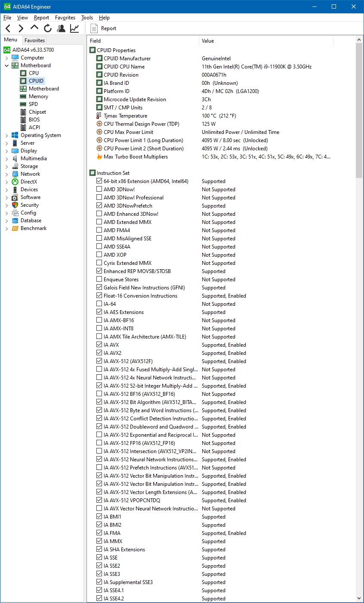Sort by the Field column header
This screenshot has width=364, height=603.
143,41
